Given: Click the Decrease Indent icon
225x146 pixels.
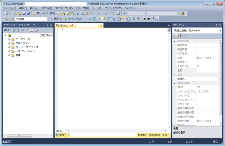Looking at the screenshot, I should [144, 19].
